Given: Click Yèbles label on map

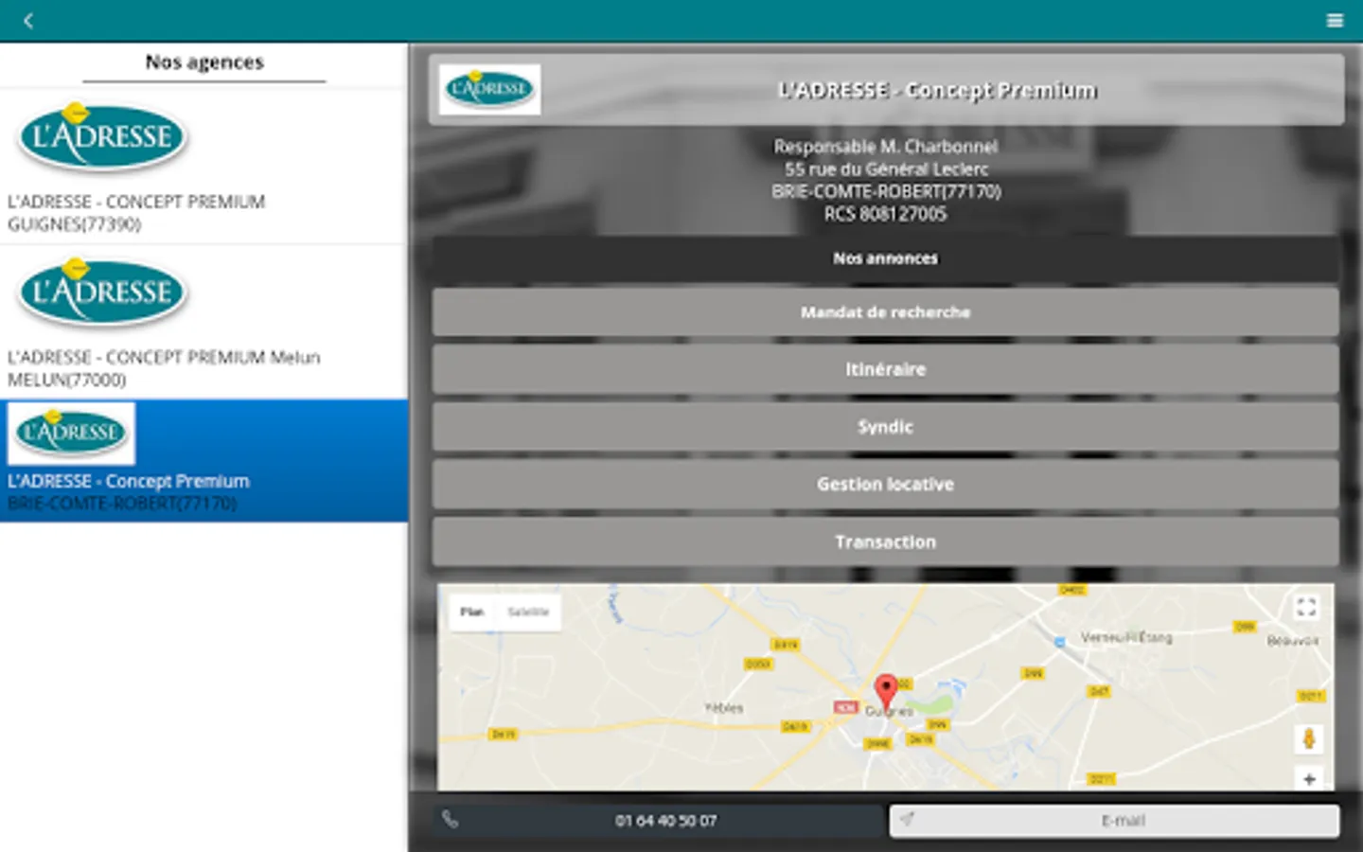Looking at the screenshot, I should 724,708.
